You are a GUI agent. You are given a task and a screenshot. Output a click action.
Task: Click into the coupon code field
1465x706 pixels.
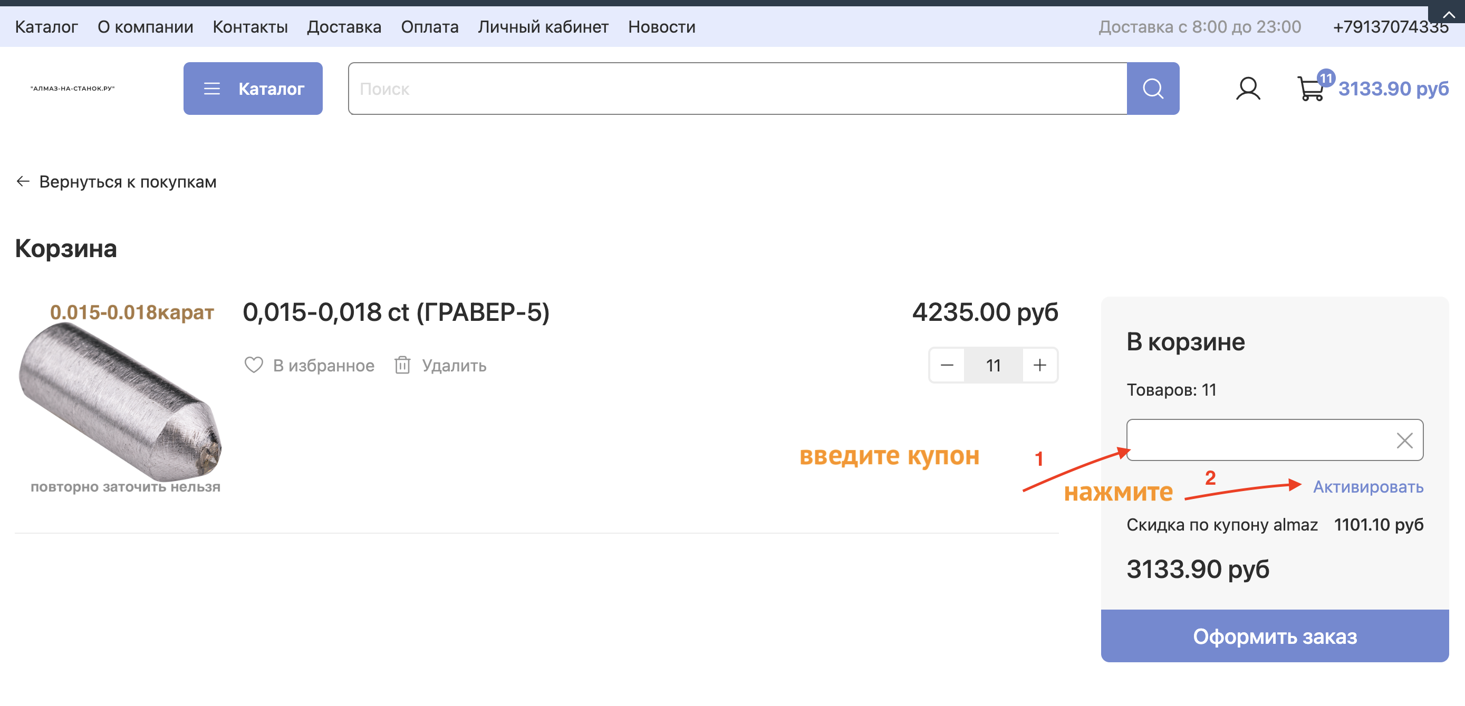click(1257, 440)
